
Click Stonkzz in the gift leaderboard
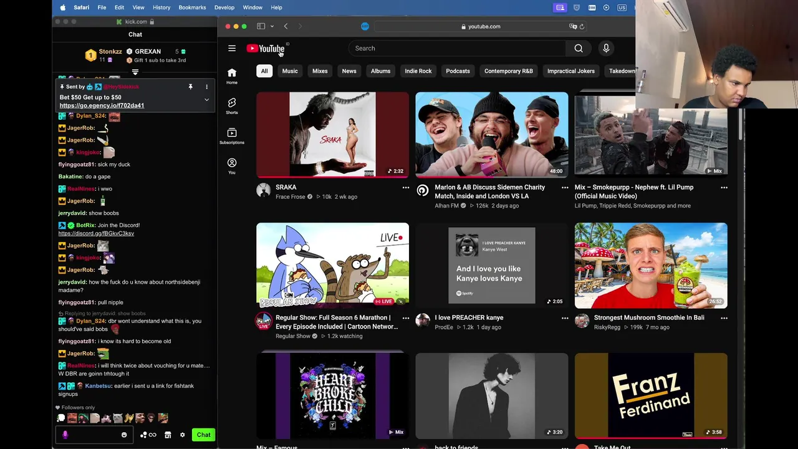click(x=110, y=51)
